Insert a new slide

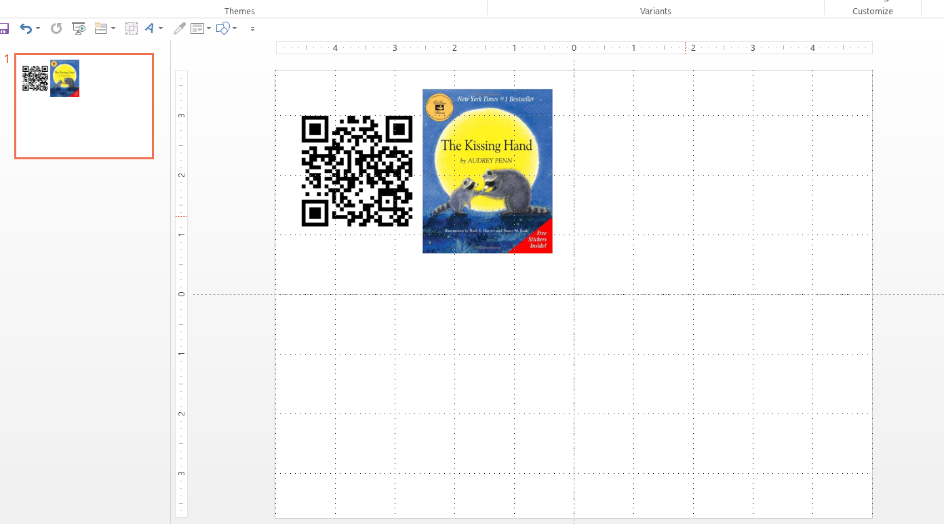pyautogui.click(x=100, y=28)
